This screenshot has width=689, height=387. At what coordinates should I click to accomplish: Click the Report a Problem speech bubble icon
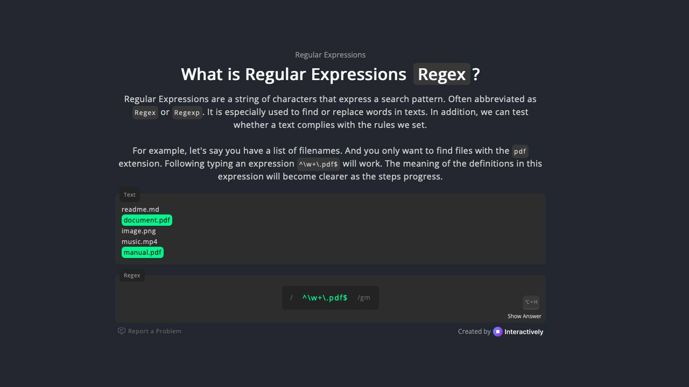[122, 331]
